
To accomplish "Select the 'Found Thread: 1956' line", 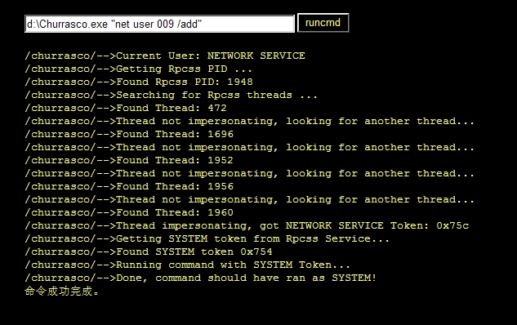I will (129, 186).
